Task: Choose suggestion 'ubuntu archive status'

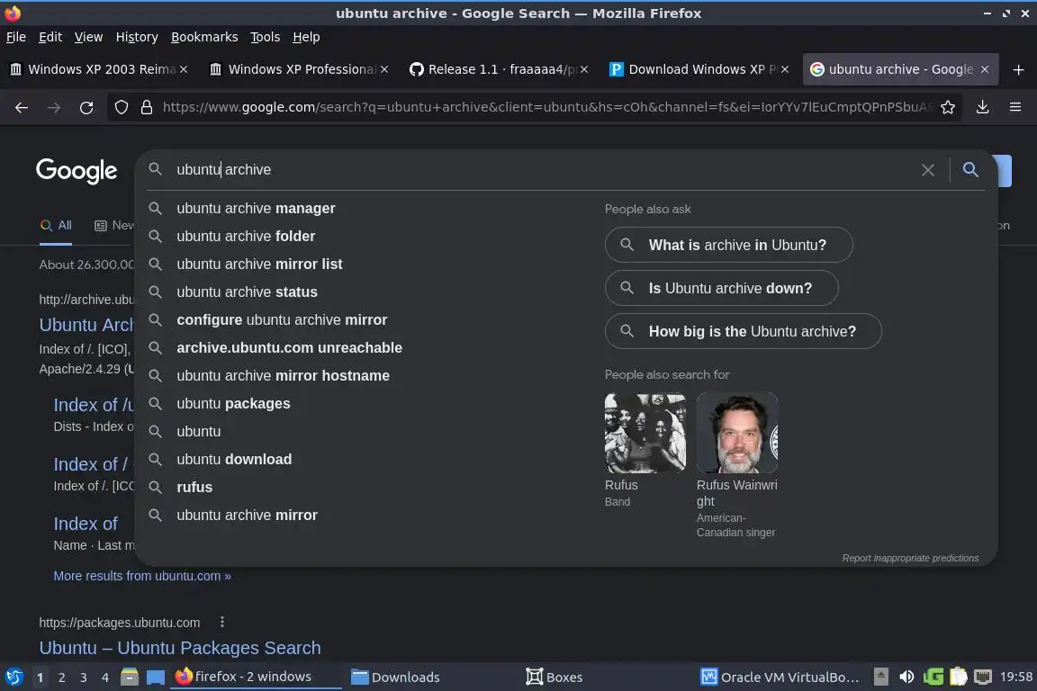Action: (248, 292)
